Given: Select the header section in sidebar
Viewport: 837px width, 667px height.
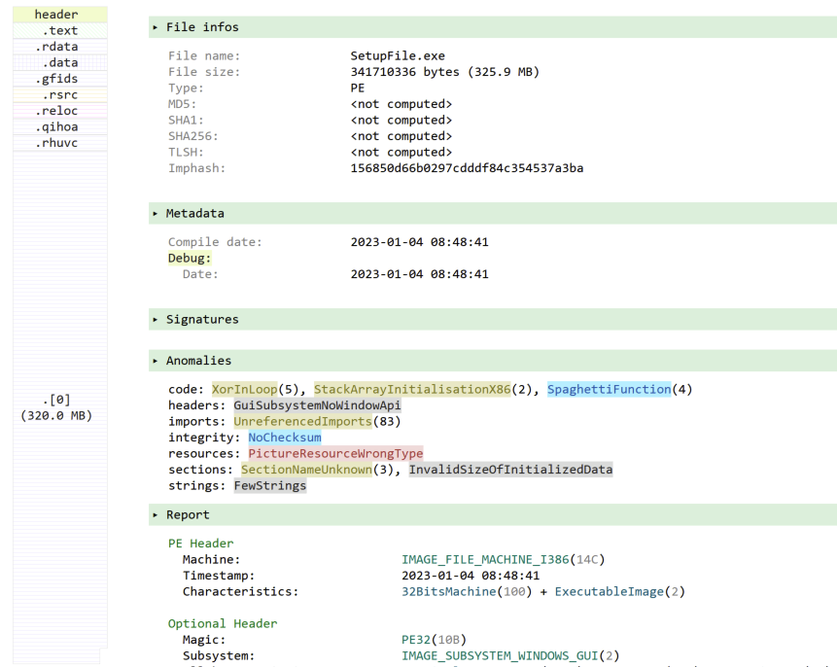Looking at the screenshot, I should (60, 15).
